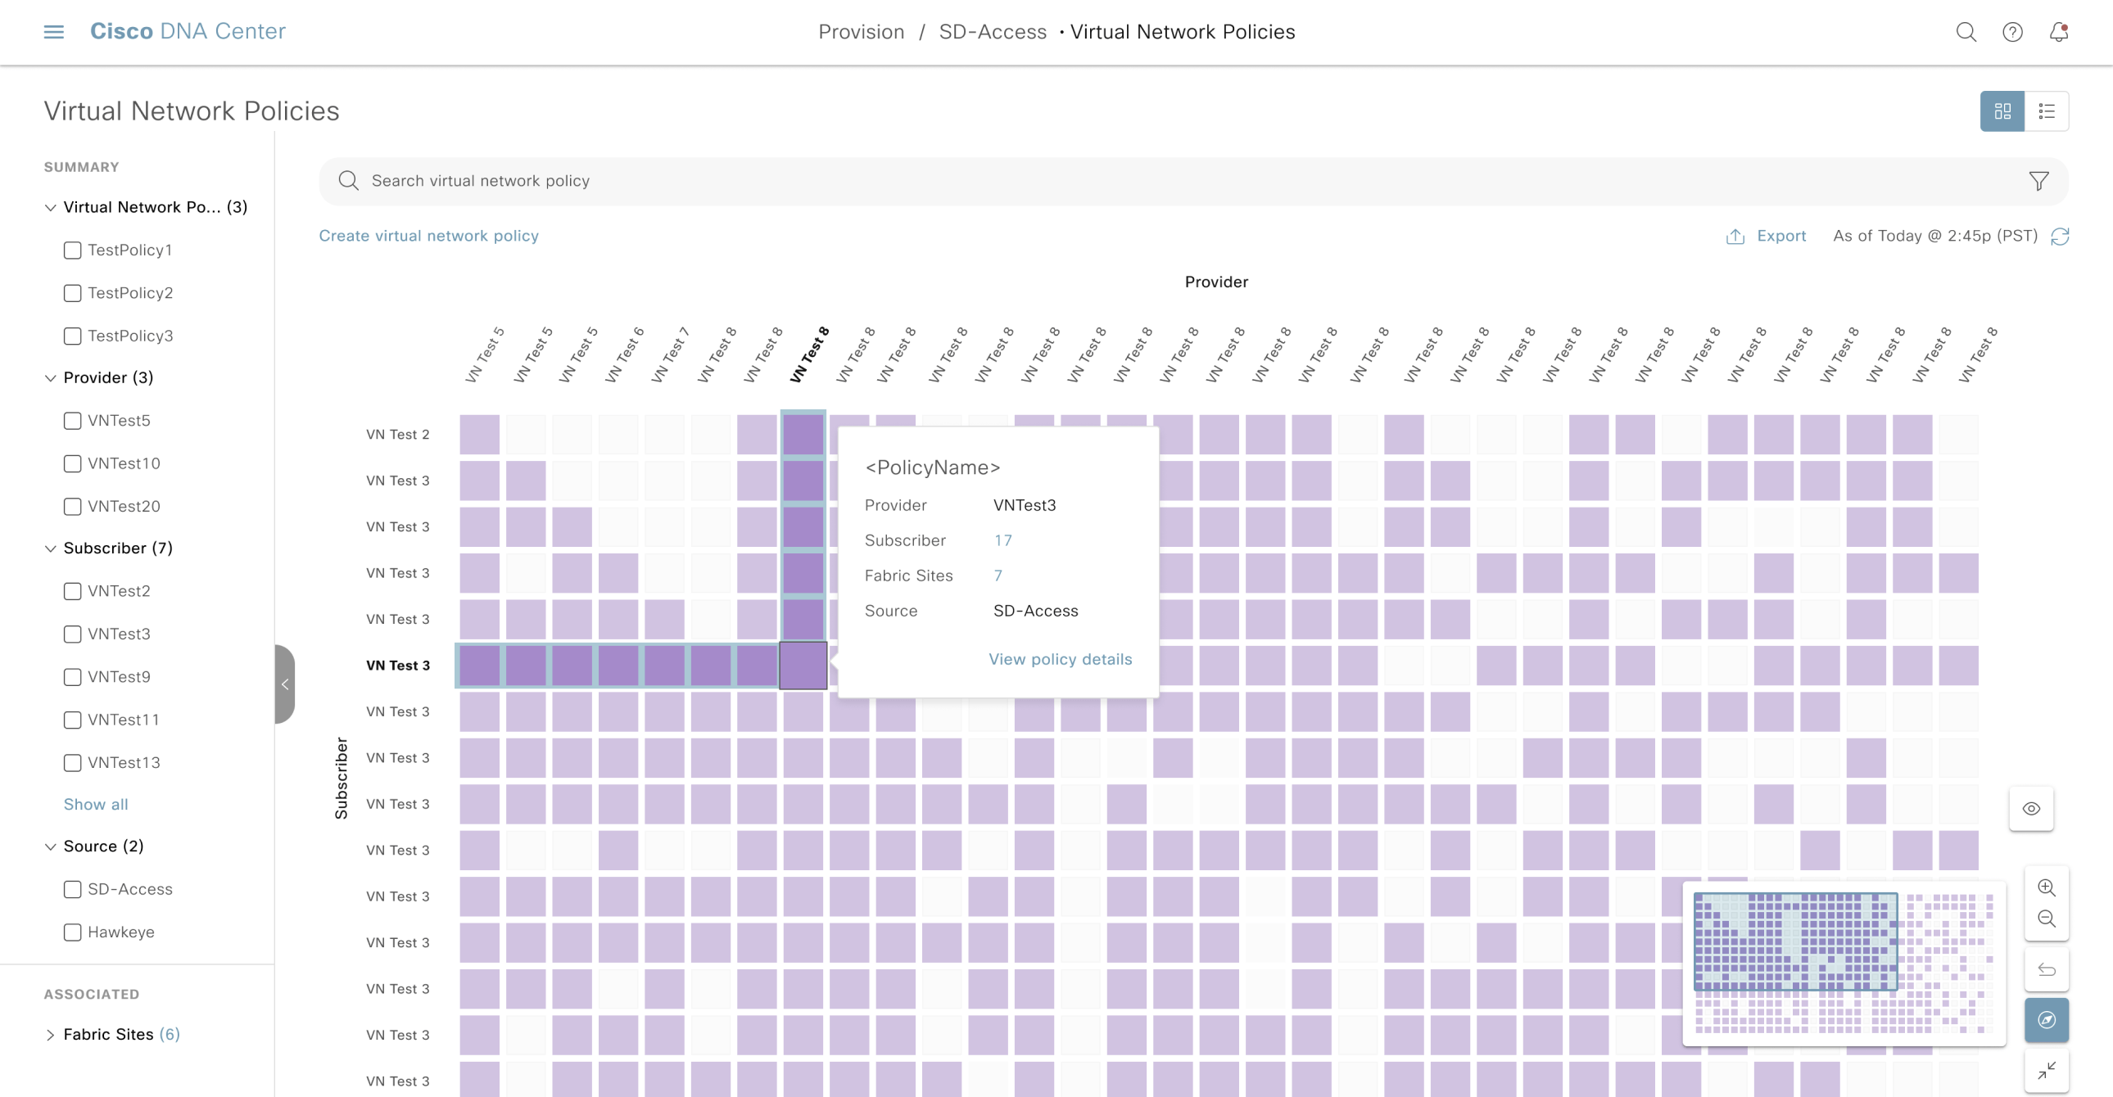Collapse the Virtual Network Po... section

50,207
